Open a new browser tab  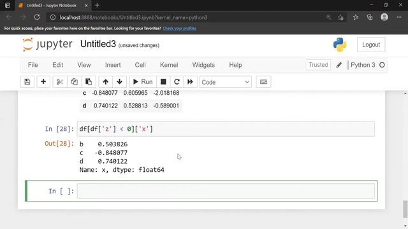97,5
